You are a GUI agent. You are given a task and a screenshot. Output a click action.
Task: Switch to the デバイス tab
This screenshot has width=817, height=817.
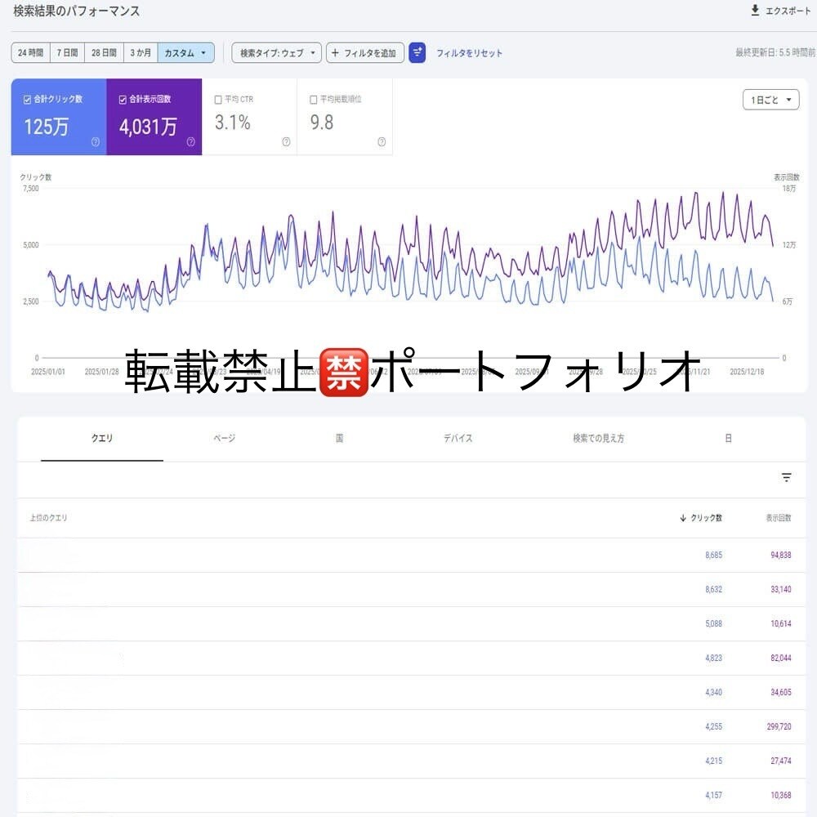click(458, 438)
